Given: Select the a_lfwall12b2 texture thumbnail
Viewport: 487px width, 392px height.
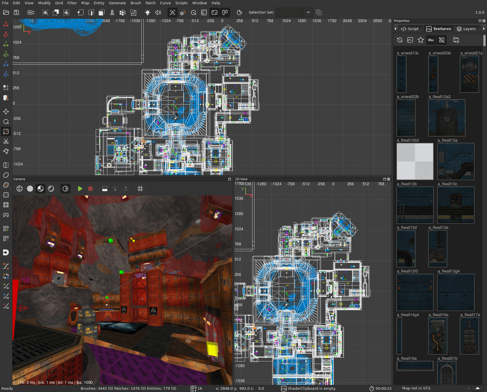Looking at the screenshot, I should tap(415, 161).
